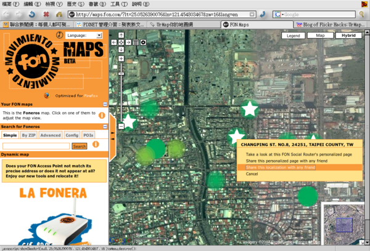This screenshot has height=251, width=370.
Task: Click info icon beside Search button
Action: coord(96,144)
